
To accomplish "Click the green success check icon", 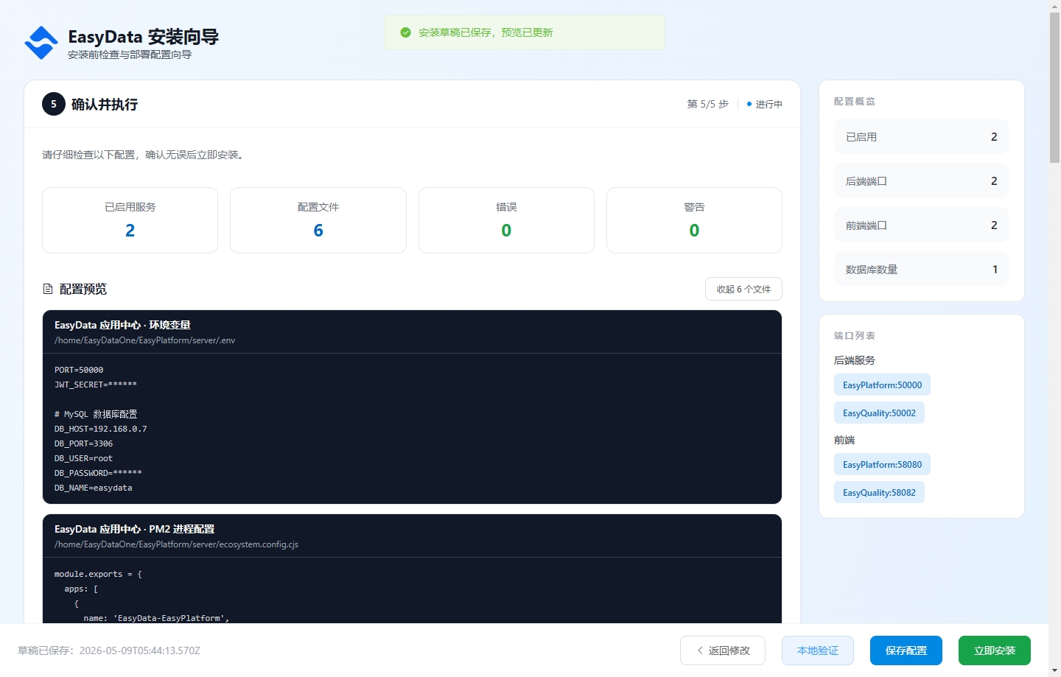I will (405, 32).
